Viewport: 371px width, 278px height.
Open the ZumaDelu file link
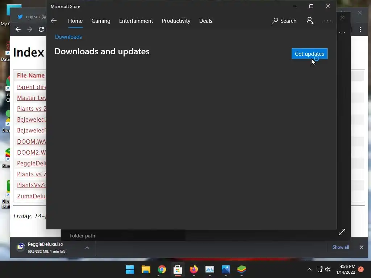32,196
